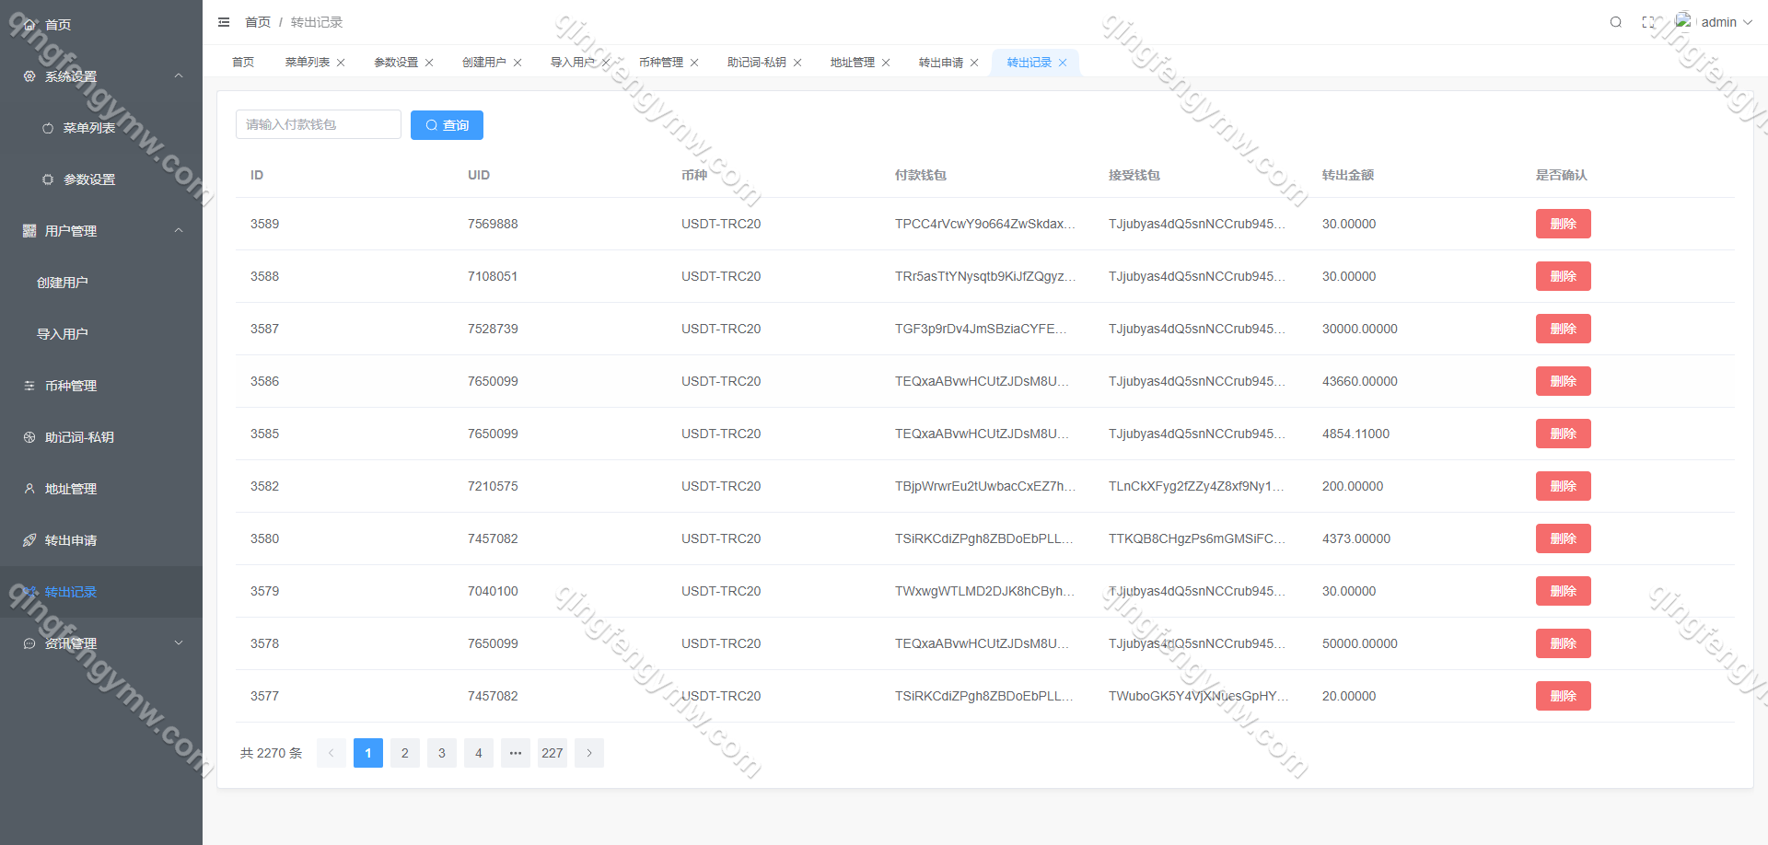The height and width of the screenshot is (845, 1768).
Task: Open the header search icon
Action: (1615, 22)
